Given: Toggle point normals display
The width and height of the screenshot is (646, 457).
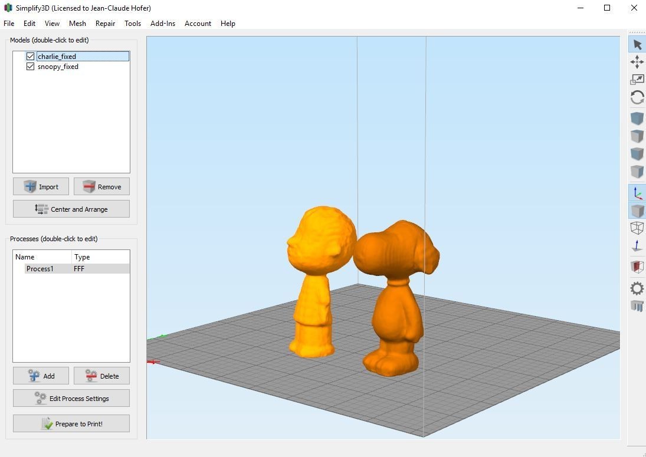Looking at the screenshot, I should click(x=637, y=246).
